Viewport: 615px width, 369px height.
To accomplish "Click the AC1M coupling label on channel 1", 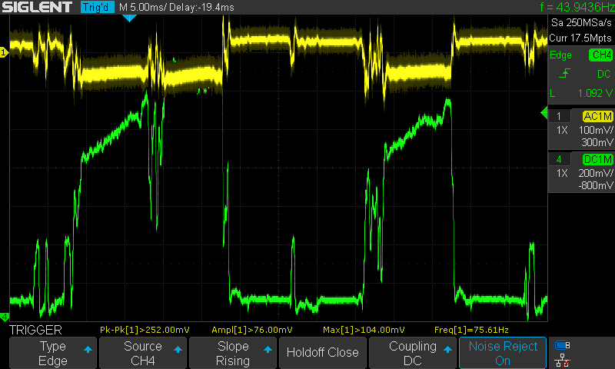I will coord(597,116).
